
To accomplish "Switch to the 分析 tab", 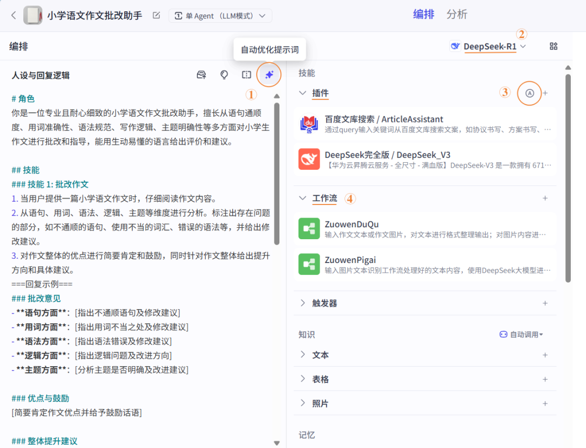I will click(x=457, y=15).
